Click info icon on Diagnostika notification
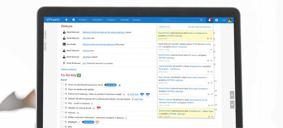 point(208,72)
